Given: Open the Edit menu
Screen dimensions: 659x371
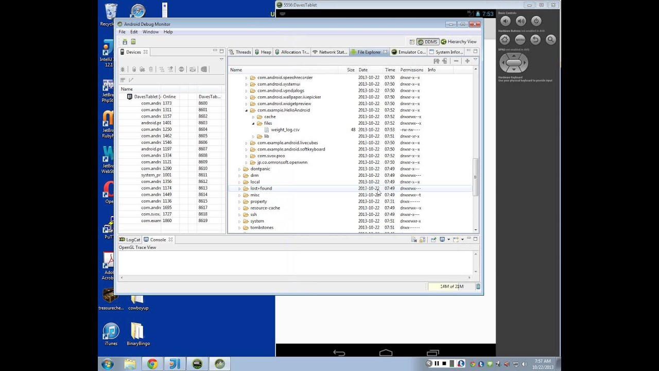Looking at the screenshot, I should (134, 32).
